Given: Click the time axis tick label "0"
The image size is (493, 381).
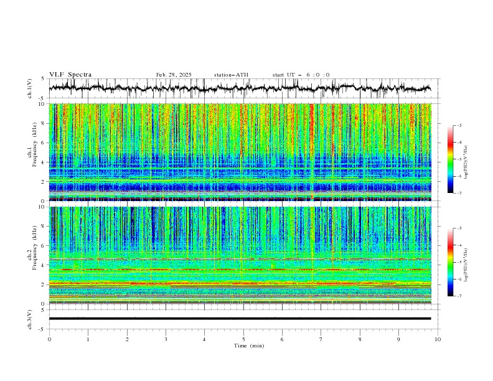Looking at the screenshot, I should click(49, 339).
